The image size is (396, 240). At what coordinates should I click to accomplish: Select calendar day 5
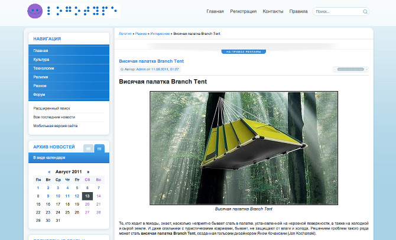point(77,188)
